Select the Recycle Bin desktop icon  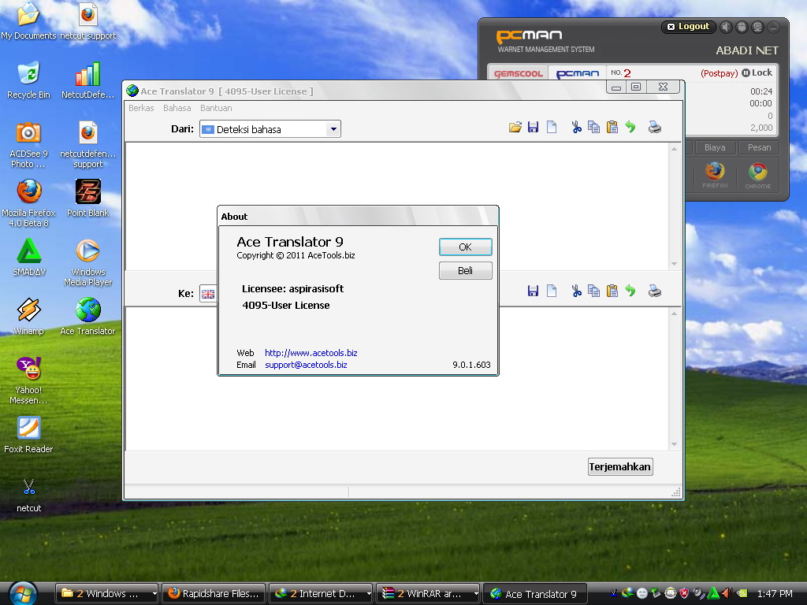pos(29,80)
